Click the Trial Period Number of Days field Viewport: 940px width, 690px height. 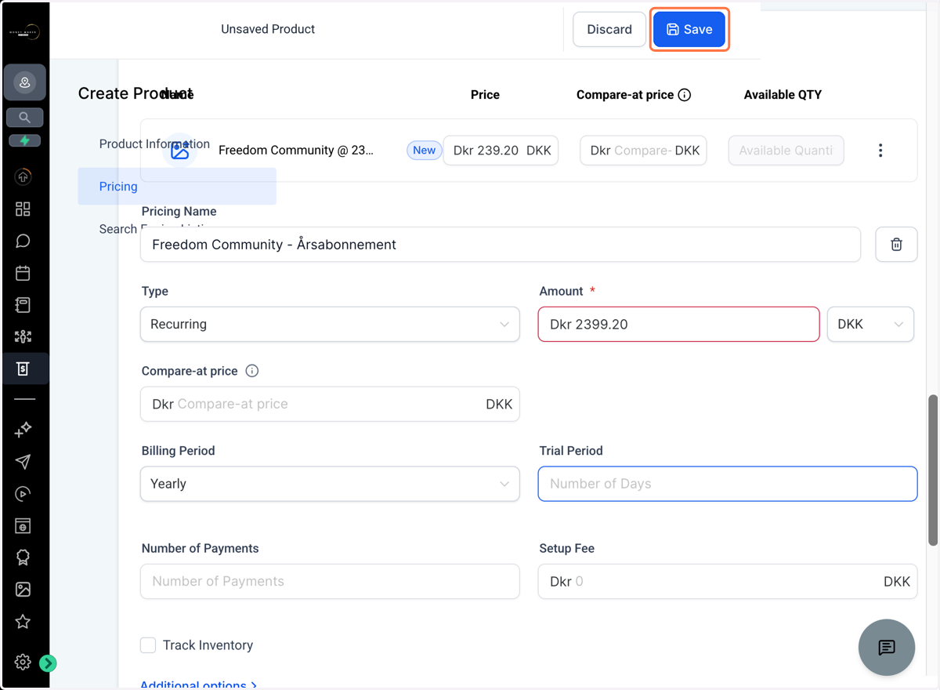(x=728, y=484)
